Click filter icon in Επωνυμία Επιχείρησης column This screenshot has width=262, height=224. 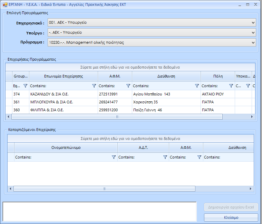tap(94, 86)
